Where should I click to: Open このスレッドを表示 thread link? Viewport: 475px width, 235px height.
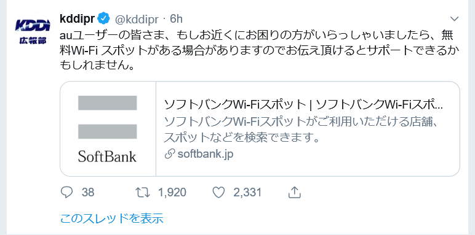112,218
